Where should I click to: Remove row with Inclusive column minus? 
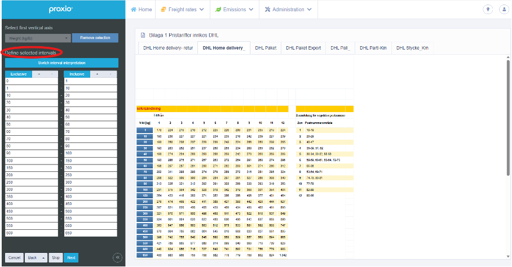(111, 74)
